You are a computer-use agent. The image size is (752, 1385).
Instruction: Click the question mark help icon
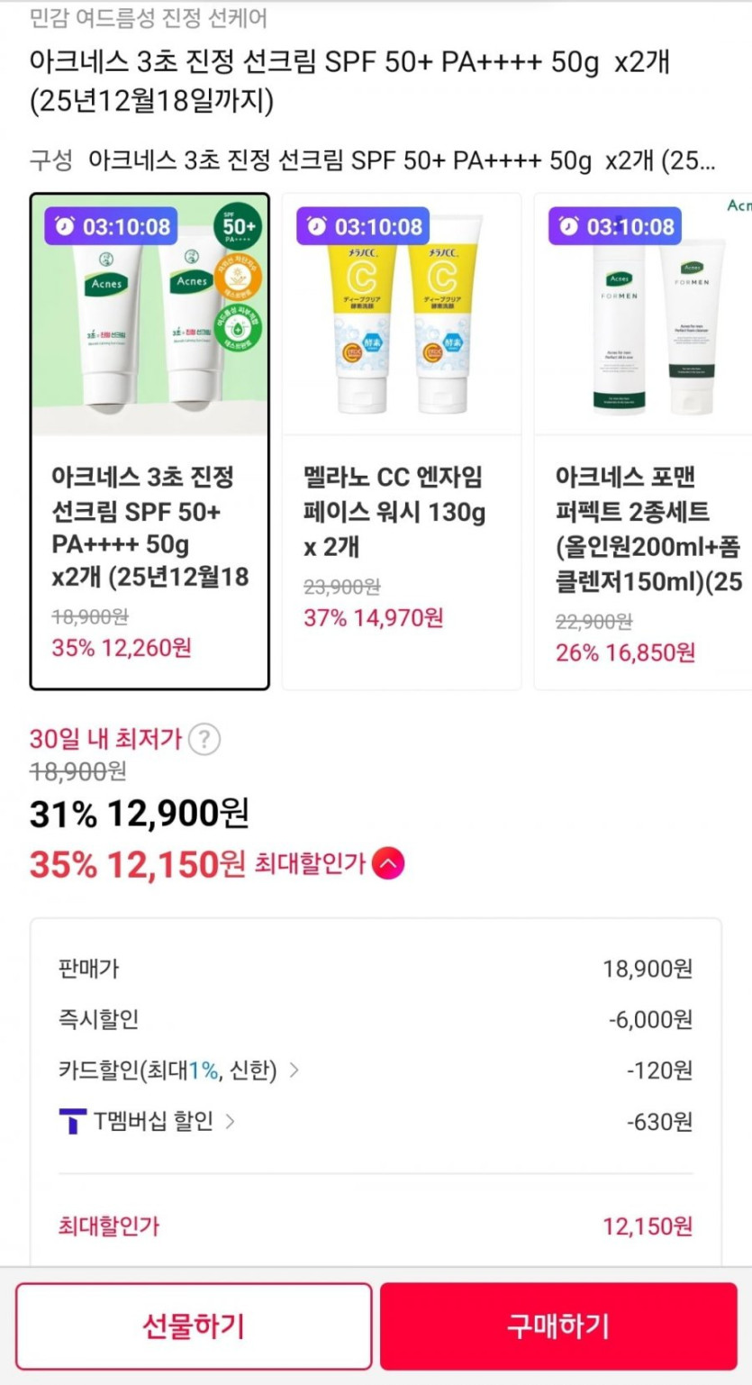pyautogui.click(x=204, y=740)
